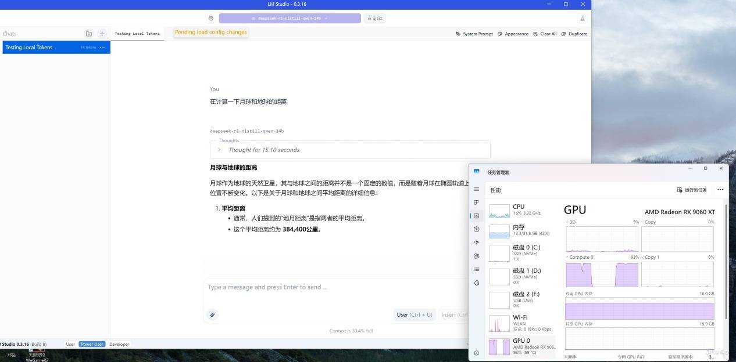736x362 pixels.
Task: Create a new chat with plus icon
Action: [102, 34]
